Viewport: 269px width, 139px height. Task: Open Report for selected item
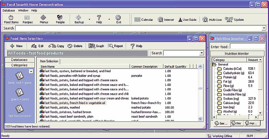(x=115, y=46)
